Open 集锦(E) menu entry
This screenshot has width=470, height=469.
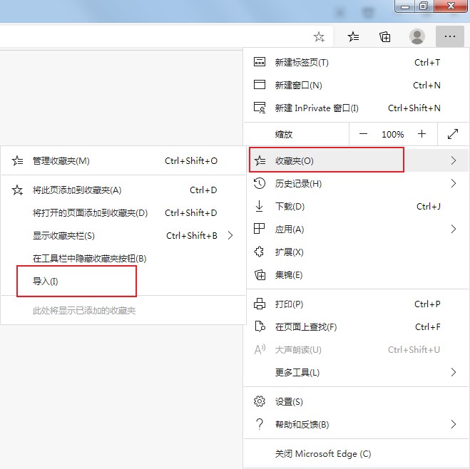(355, 274)
